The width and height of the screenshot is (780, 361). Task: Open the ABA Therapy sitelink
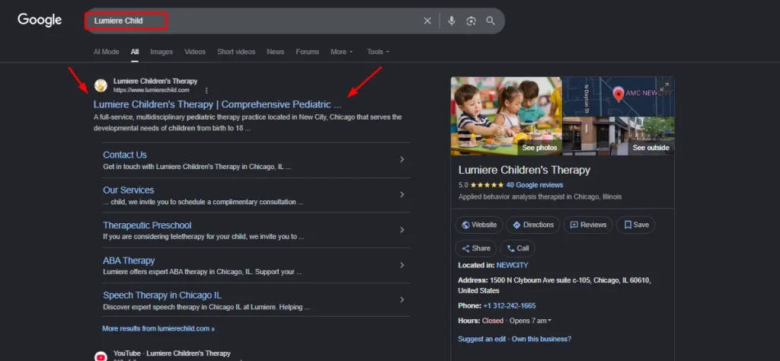129,260
